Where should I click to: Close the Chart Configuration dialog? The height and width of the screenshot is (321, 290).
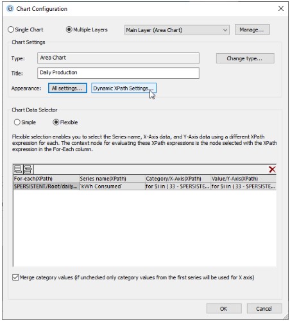pyautogui.click(x=281, y=8)
